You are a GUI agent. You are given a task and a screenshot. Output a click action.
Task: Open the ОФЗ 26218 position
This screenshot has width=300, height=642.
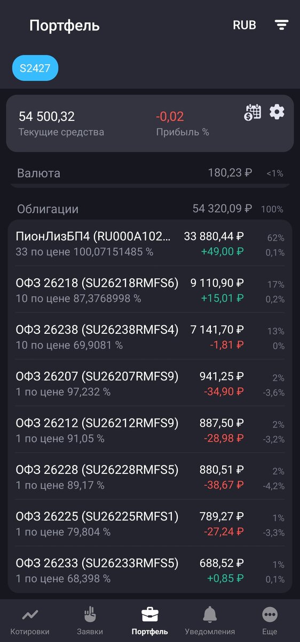click(150, 291)
